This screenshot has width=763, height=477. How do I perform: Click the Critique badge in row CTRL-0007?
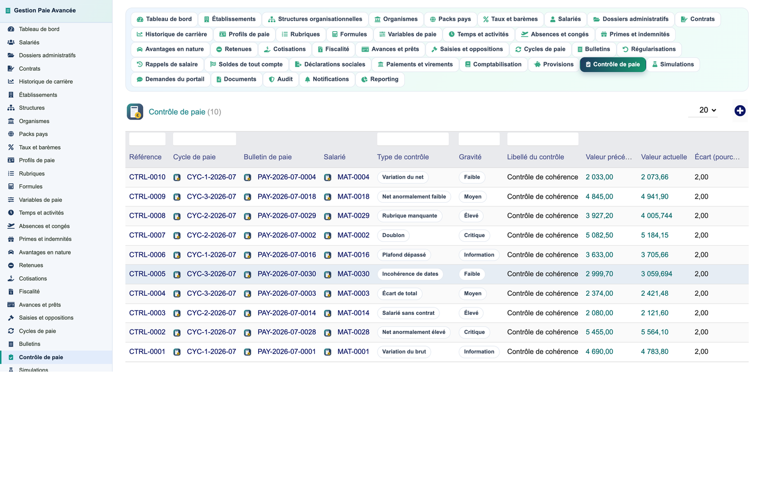(474, 236)
